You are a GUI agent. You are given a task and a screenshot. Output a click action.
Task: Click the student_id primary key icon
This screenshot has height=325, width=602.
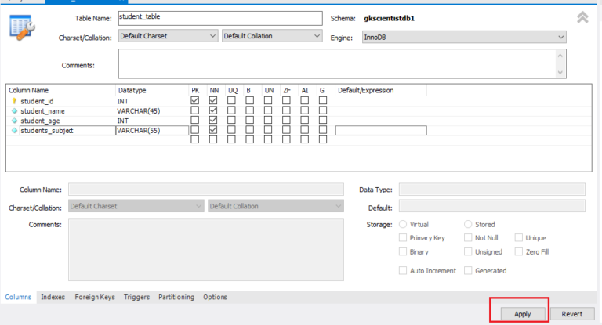tap(14, 101)
